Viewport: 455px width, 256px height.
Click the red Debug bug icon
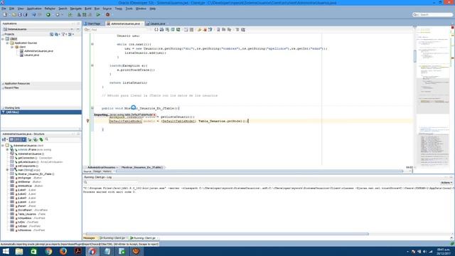coord(107,14)
